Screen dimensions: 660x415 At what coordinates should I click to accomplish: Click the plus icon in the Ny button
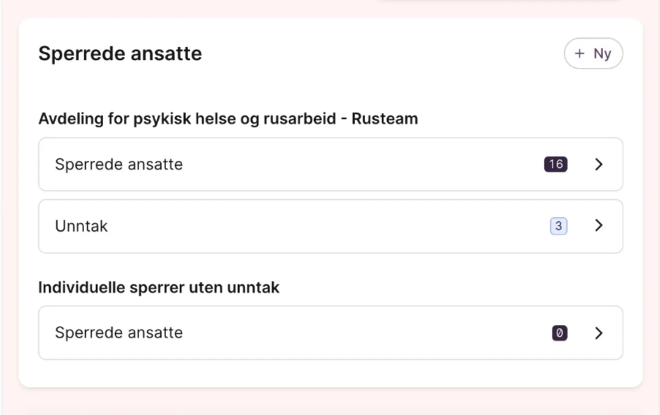point(580,54)
